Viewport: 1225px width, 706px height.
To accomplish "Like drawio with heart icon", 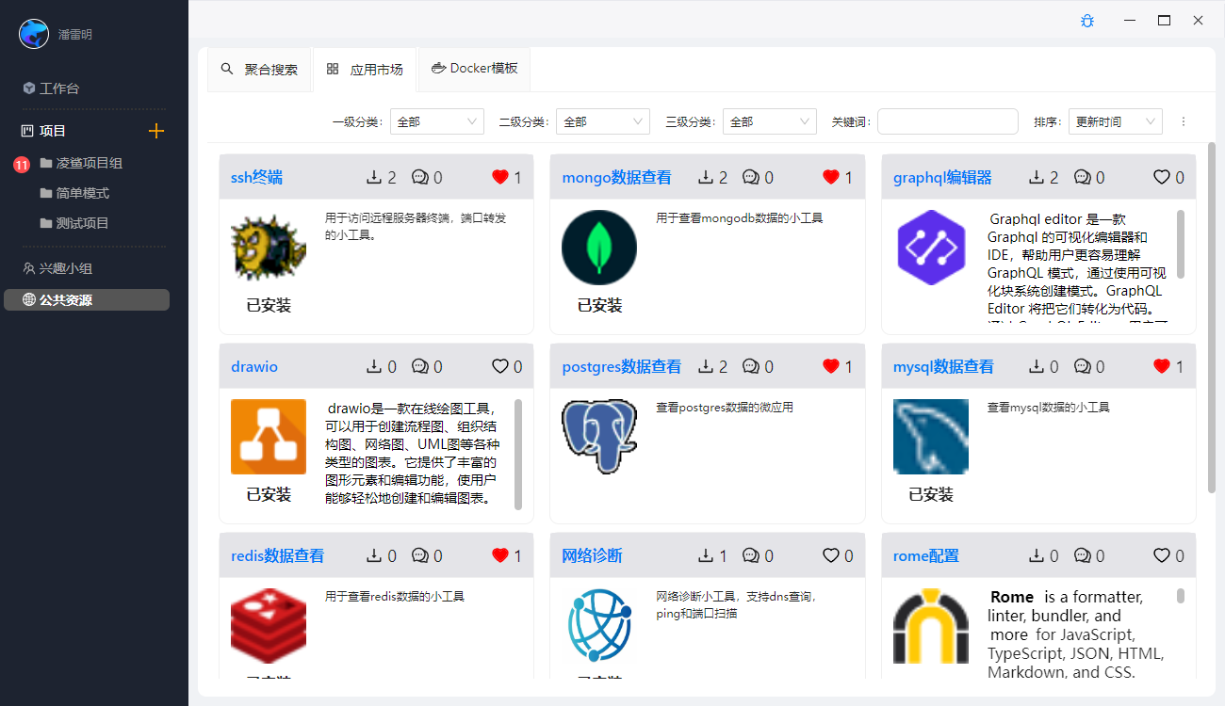I will 499,366.
